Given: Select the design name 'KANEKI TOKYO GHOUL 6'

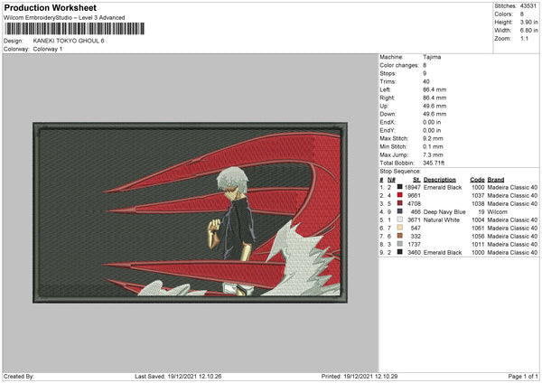Looking at the screenshot, I should point(69,41).
